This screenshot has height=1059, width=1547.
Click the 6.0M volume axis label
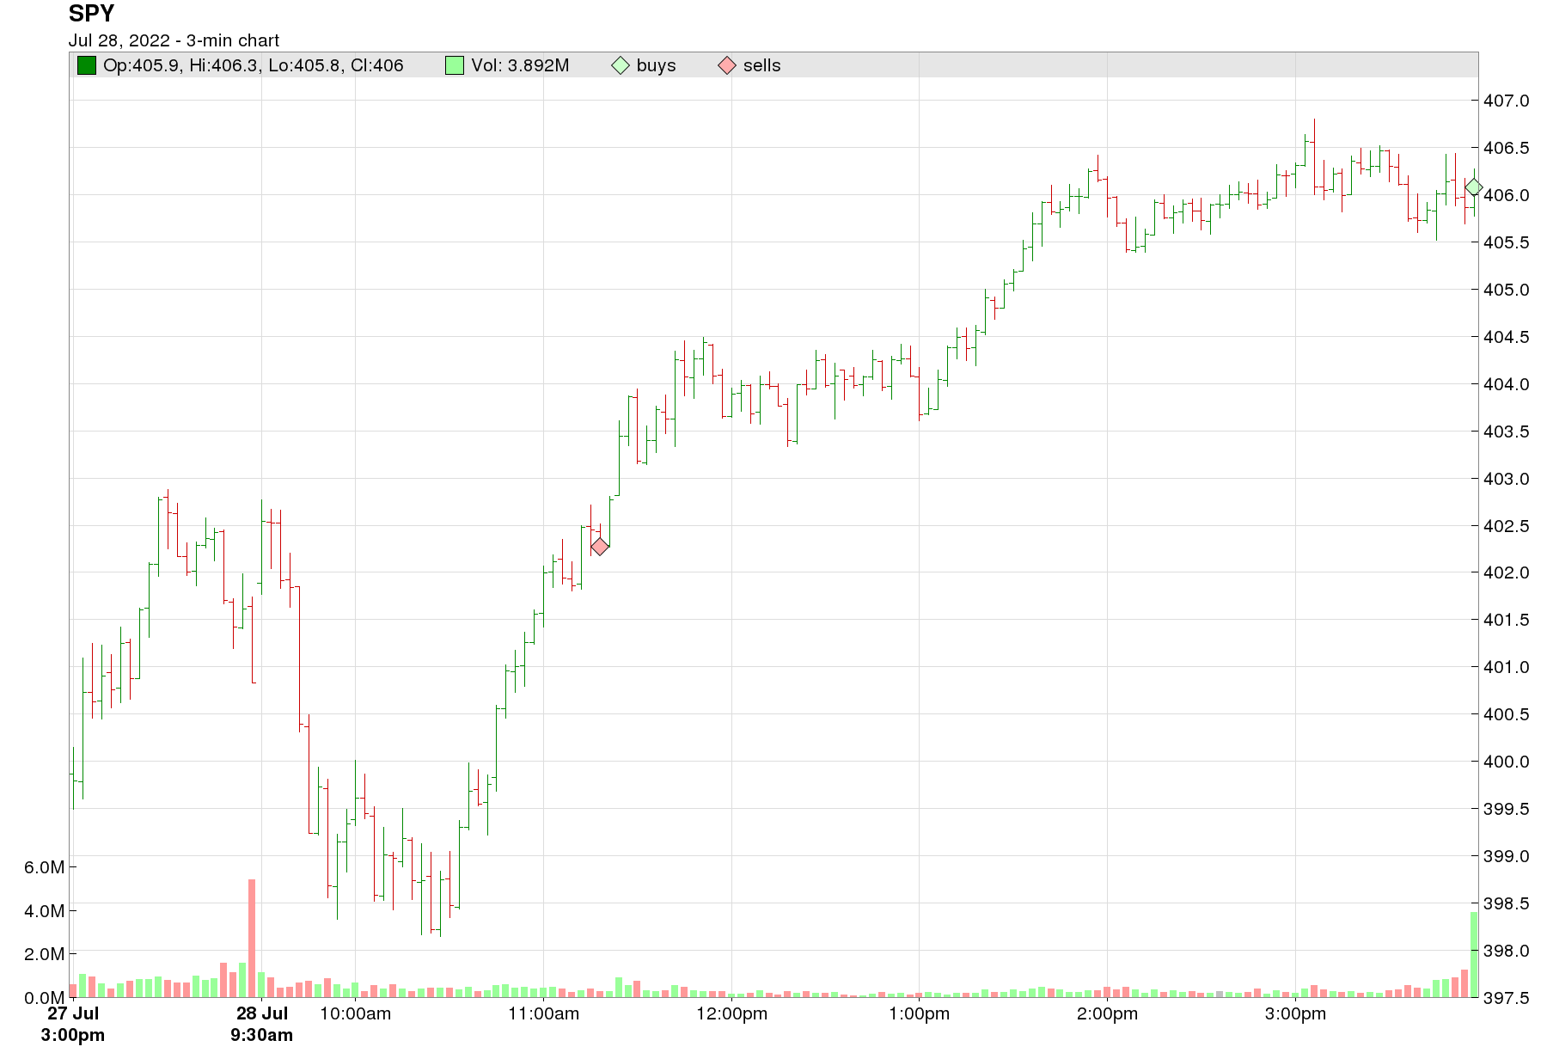click(45, 867)
